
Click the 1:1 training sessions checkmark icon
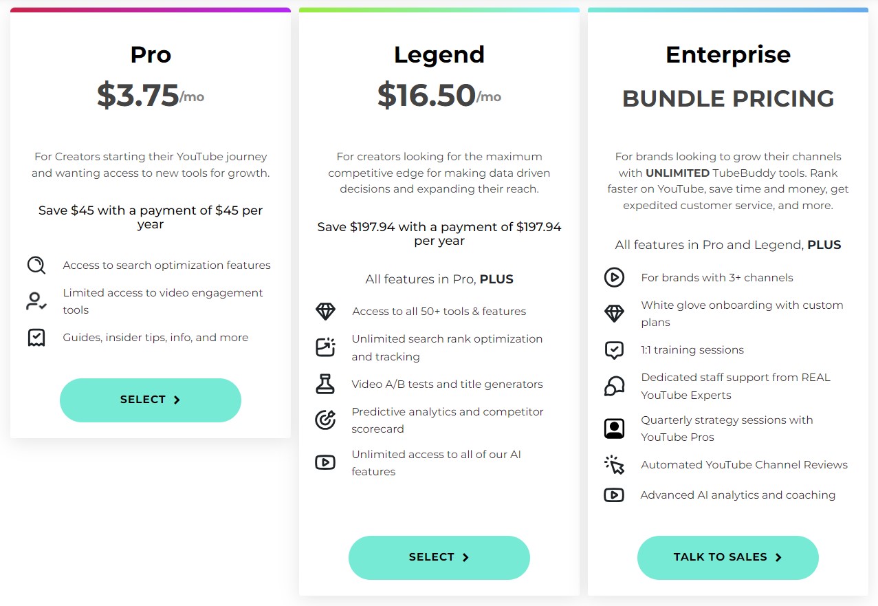click(613, 349)
